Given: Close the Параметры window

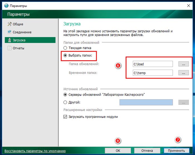Looking at the screenshot, I should pos(189,6).
